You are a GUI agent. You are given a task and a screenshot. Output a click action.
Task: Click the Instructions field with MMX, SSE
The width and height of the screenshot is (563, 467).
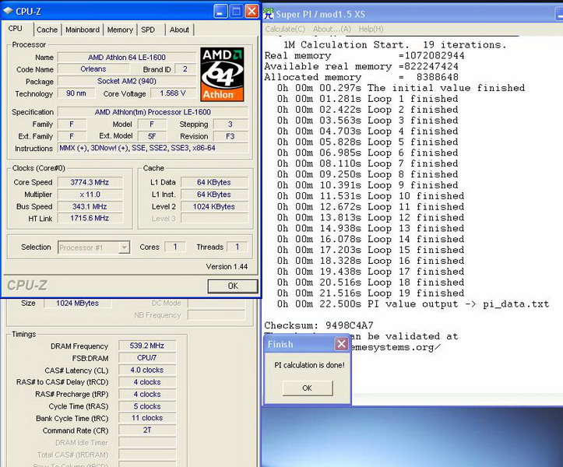coord(153,148)
